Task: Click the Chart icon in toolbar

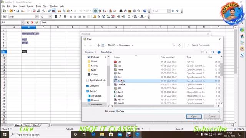Action: (x=110, y=11)
